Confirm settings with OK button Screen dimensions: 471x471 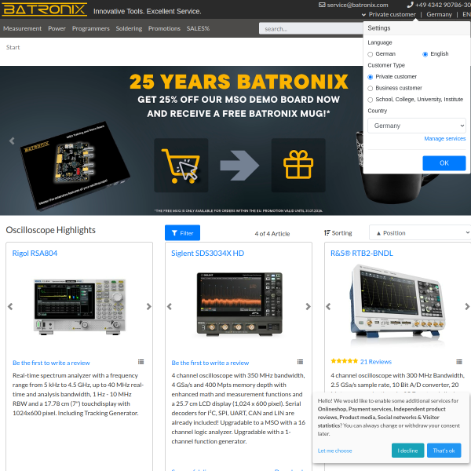click(x=444, y=163)
